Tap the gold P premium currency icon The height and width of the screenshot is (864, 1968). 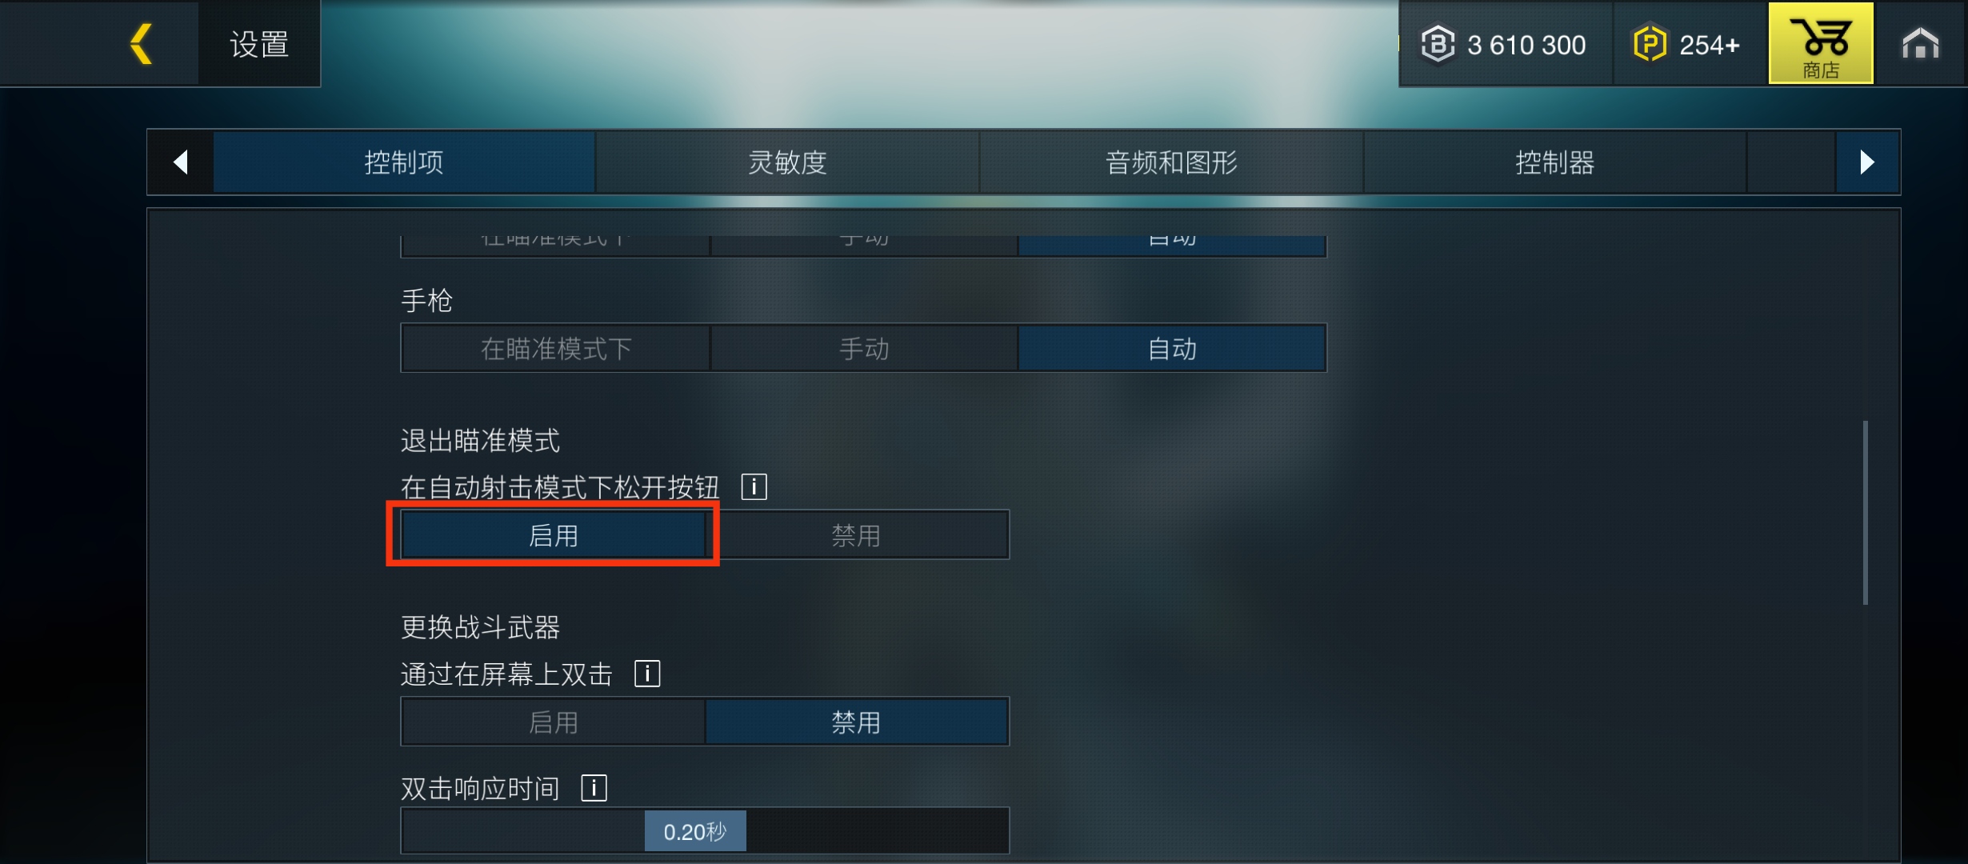(x=1649, y=44)
